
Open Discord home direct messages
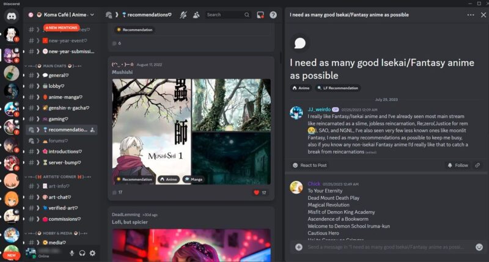point(12,16)
